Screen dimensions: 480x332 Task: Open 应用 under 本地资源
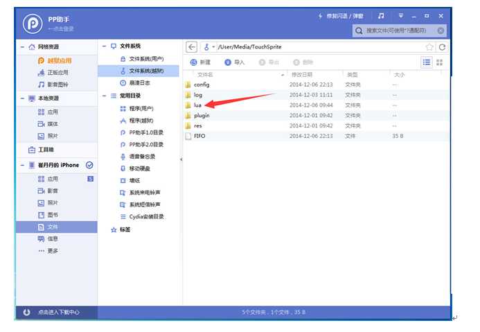coord(48,112)
